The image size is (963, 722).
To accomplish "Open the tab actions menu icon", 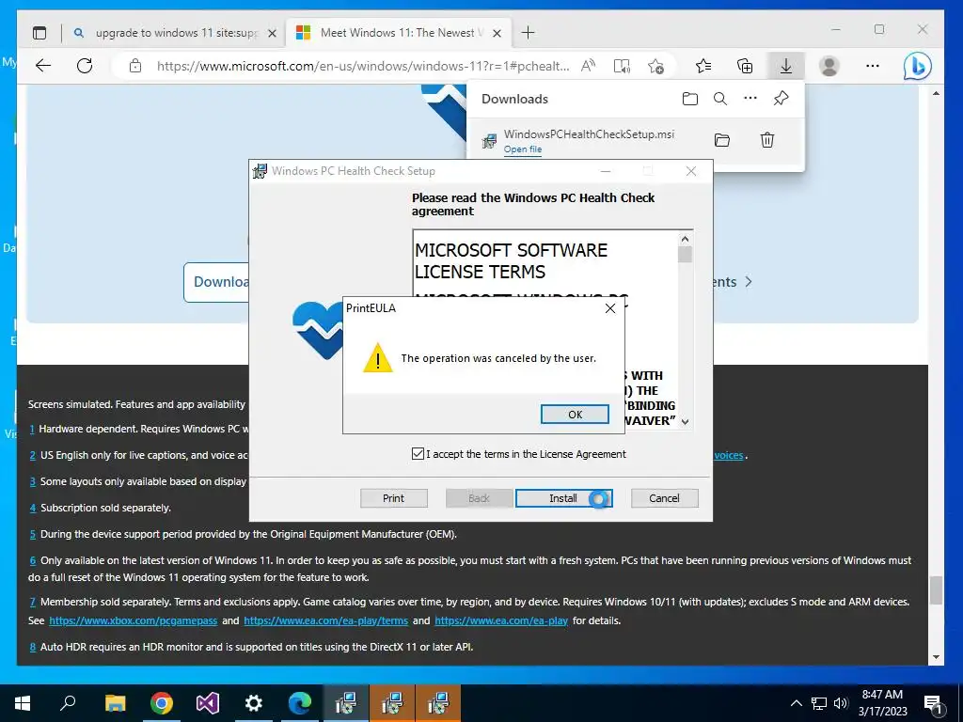I will click(39, 33).
